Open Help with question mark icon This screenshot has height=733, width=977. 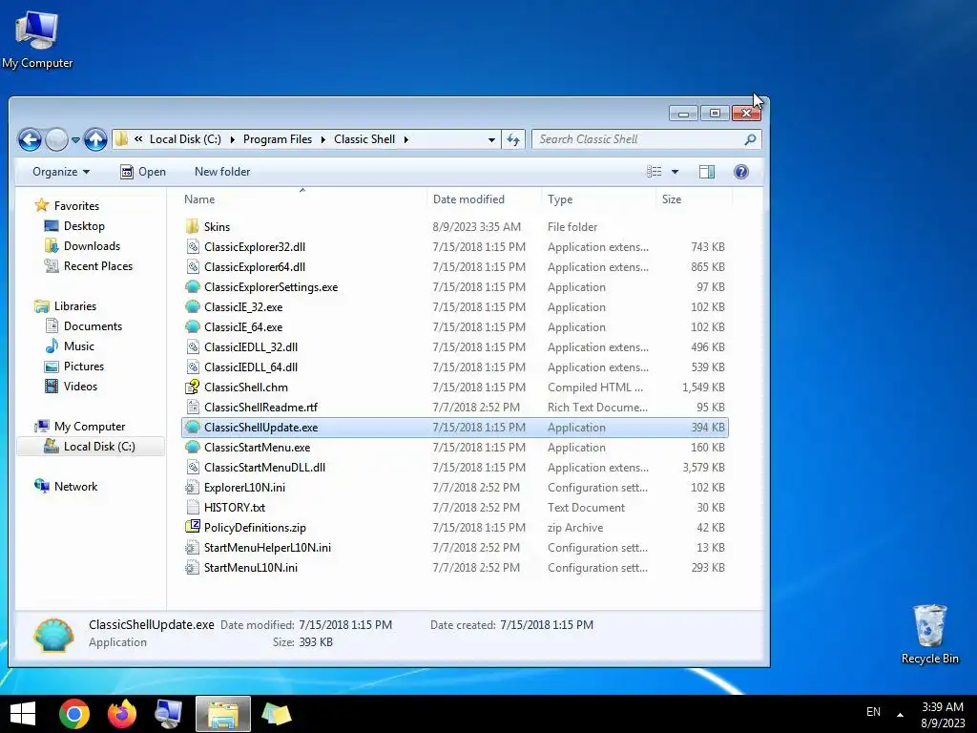click(x=740, y=172)
